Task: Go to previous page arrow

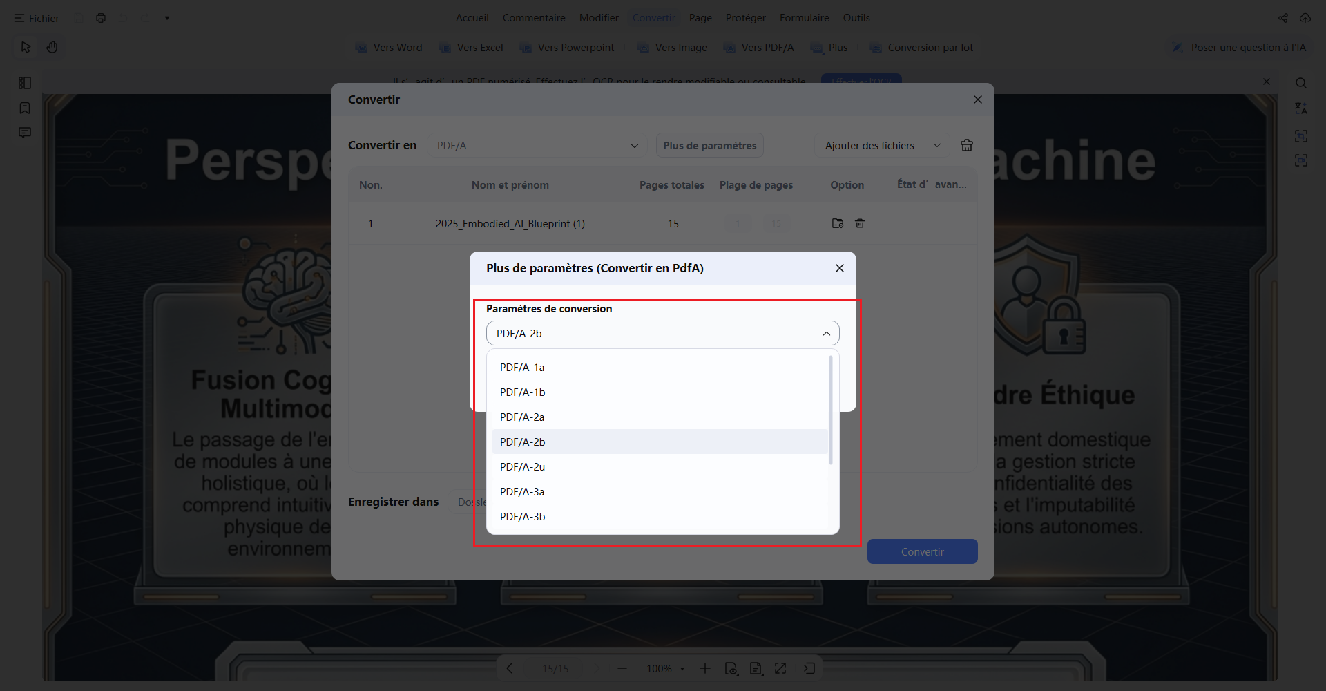Action: coord(510,668)
